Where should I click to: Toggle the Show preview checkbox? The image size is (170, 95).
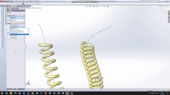coord(11,36)
